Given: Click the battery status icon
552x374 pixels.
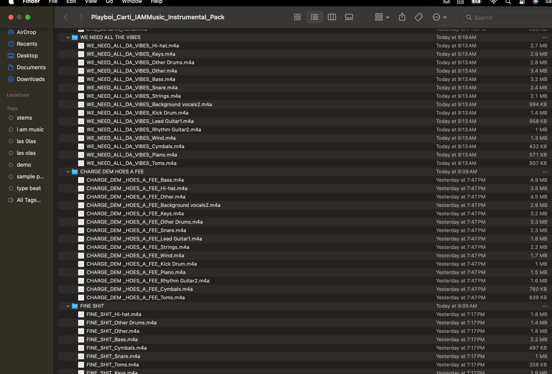Looking at the screenshot, I should (x=477, y=2).
